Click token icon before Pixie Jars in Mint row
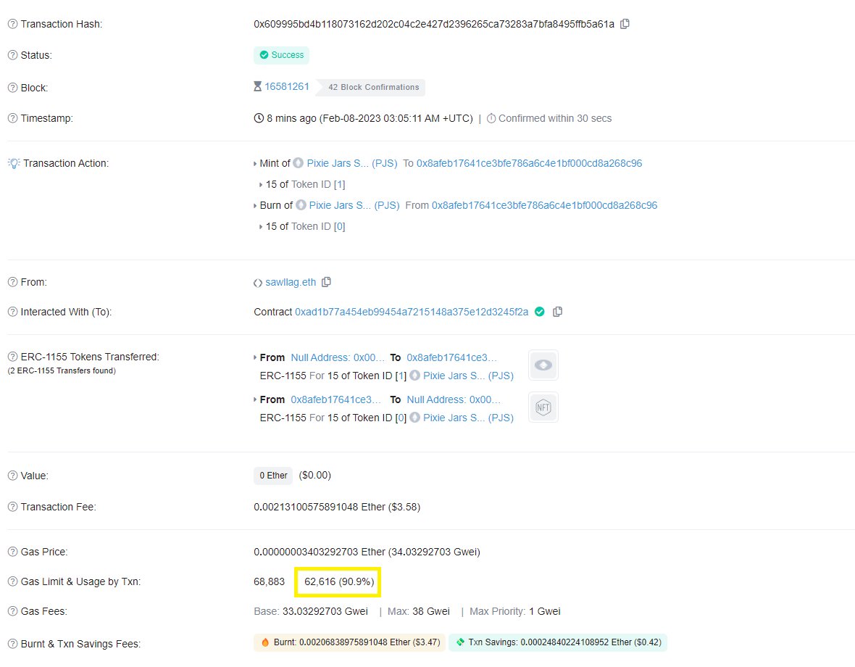 [299, 163]
